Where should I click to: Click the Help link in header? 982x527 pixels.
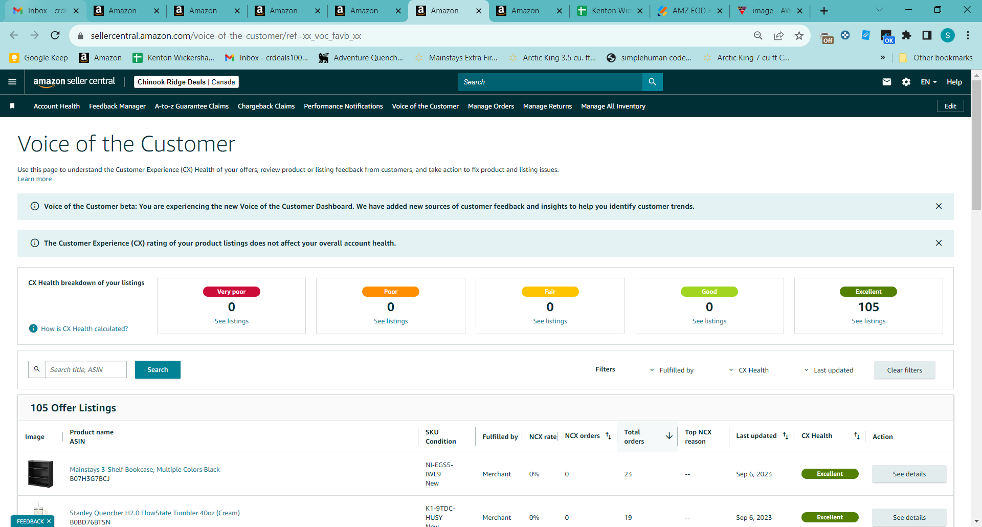tap(954, 82)
